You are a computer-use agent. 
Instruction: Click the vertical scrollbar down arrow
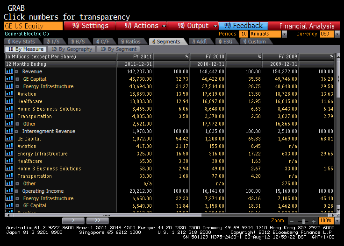pyautogui.click(x=338, y=210)
